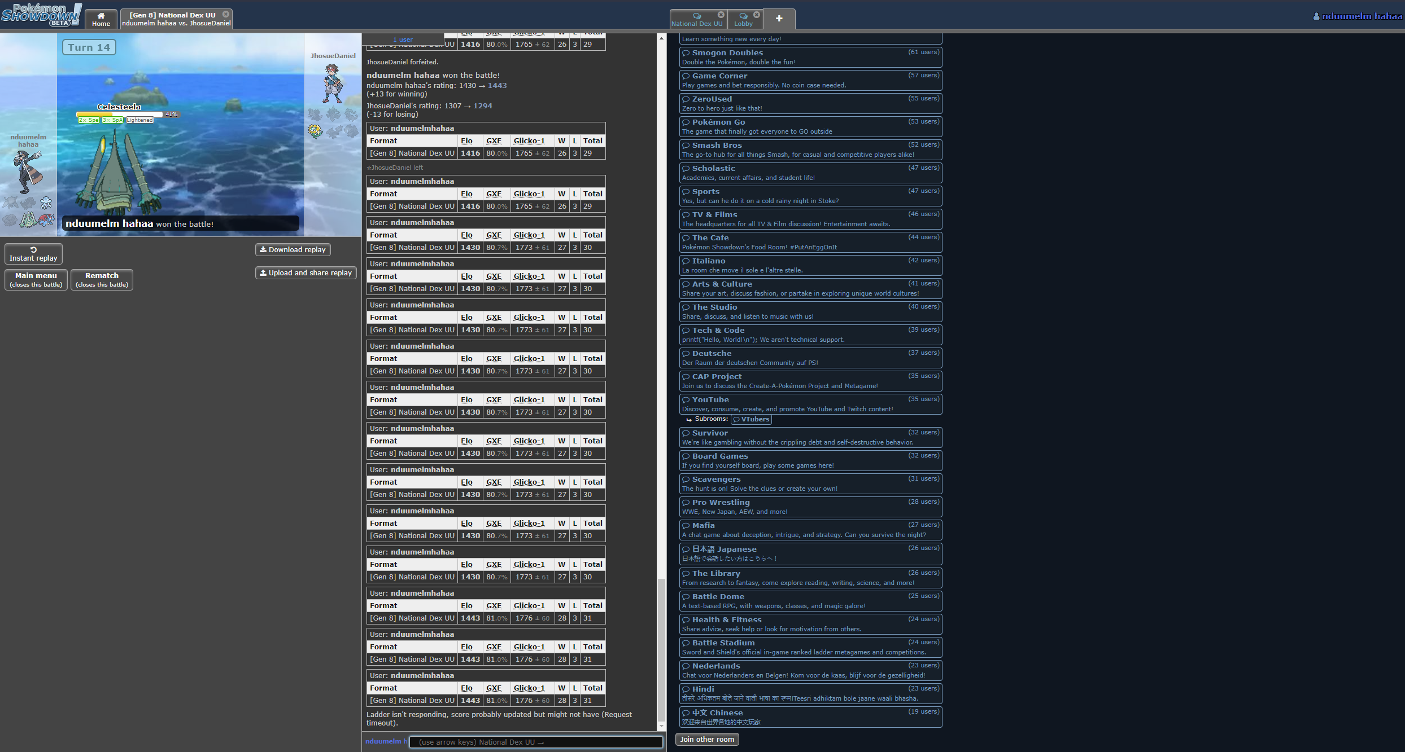This screenshot has width=1405, height=752.
Task: Join The Cafe room
Action: [x=810, y=242]
